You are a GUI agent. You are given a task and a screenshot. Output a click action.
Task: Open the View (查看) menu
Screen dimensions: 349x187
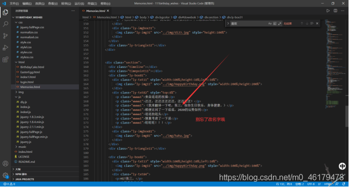53,4
